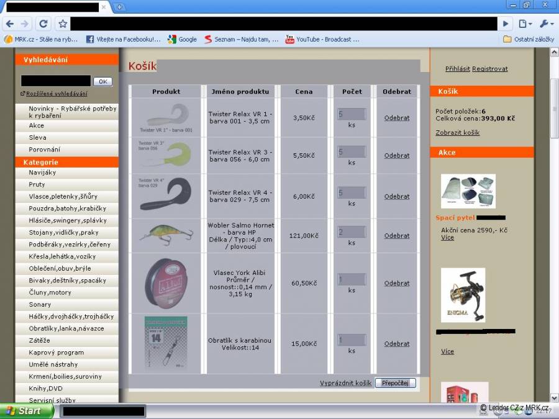Open the Zátěže category

click(x=67, y=340)
